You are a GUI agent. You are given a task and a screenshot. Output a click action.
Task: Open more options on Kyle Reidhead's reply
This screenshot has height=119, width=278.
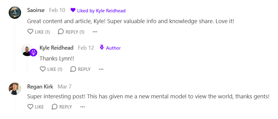[x=101, y=69]
